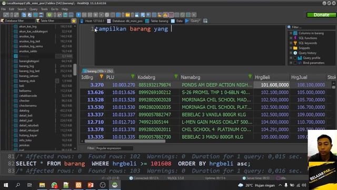Expand Query history node
The image size is (337, 190).
(x=291, y=53)
